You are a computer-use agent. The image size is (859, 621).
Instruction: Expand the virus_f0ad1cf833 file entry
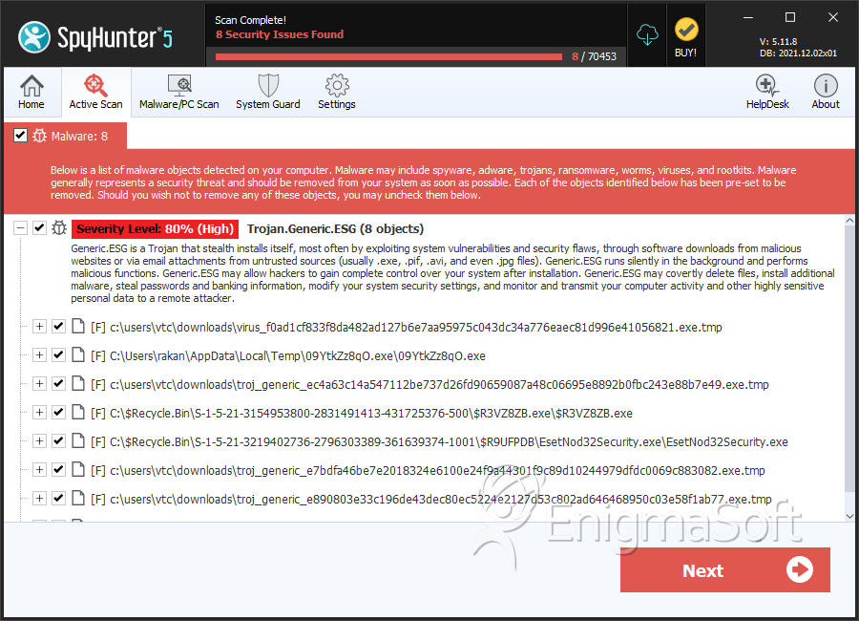pyautogui.click(x=39, y=327)
